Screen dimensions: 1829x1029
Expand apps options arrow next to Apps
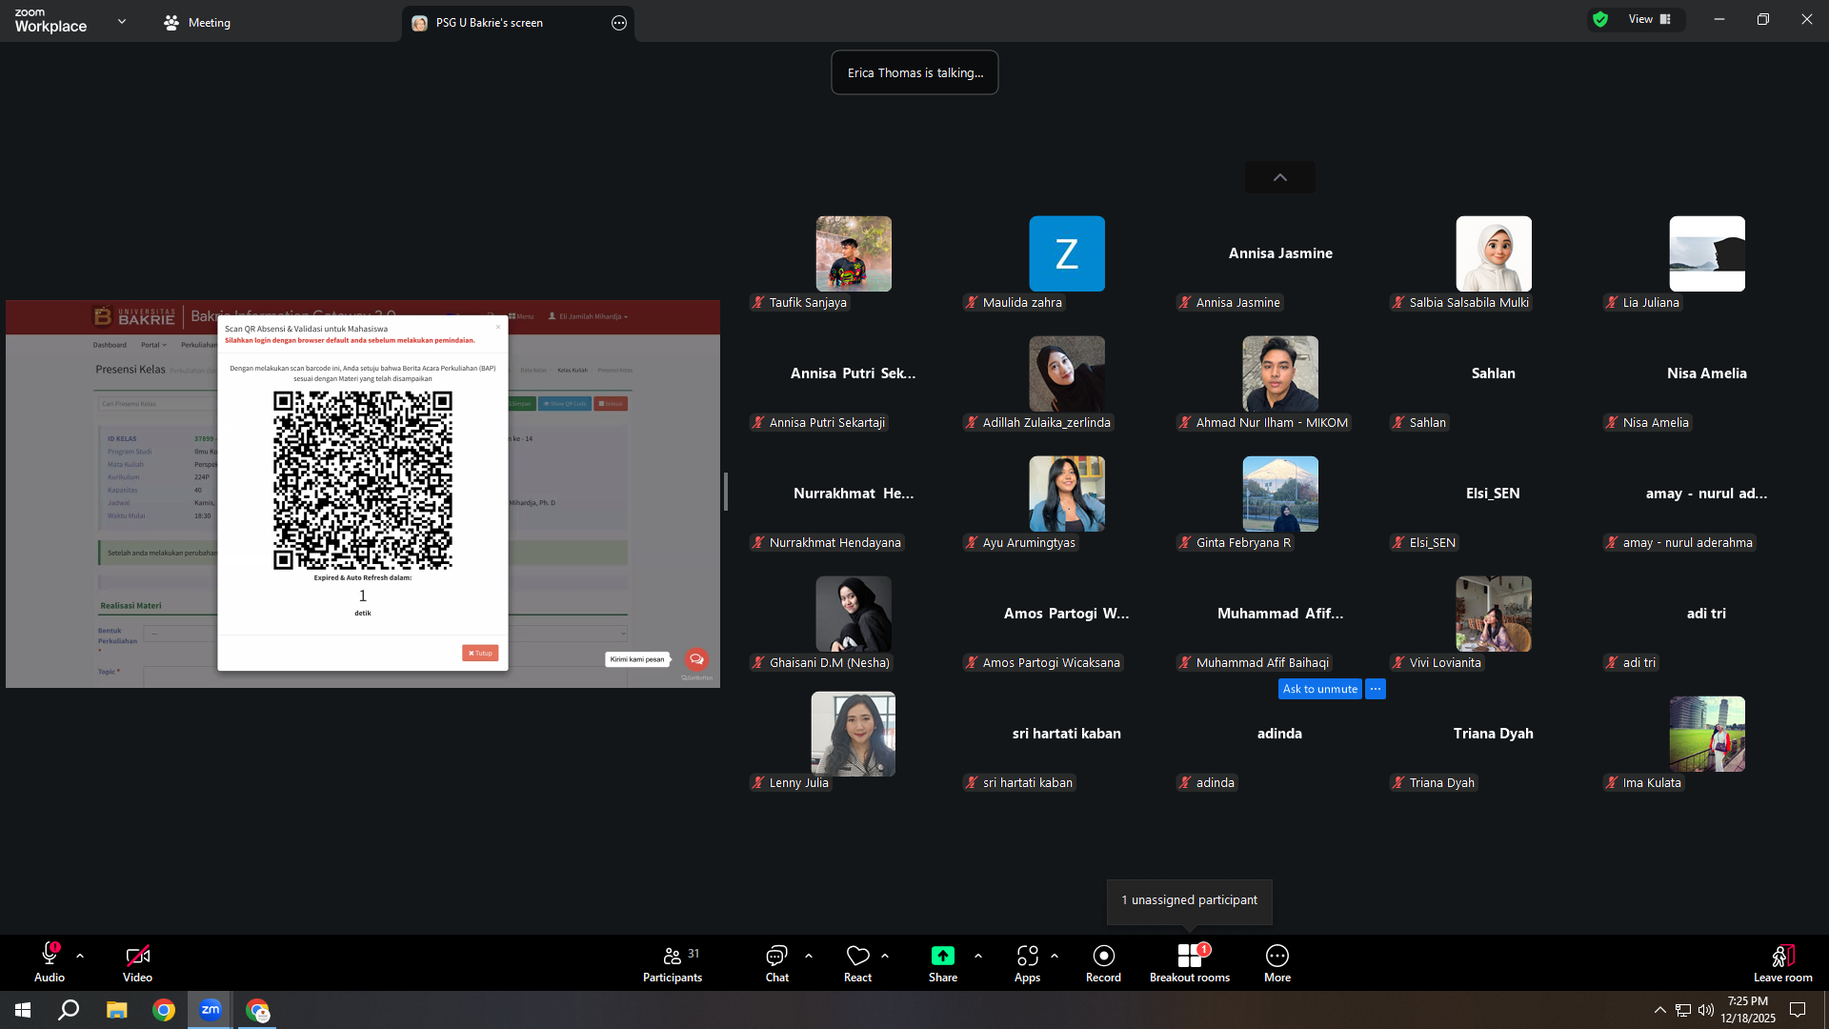click(1055, 955)
